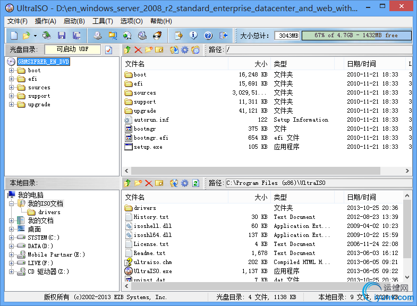Click the 67% of 4.7GB capacity bar
This screenshot has width=417, height=306.
point(356,36)
